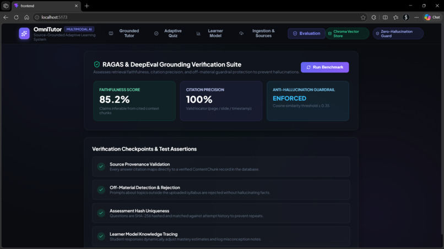Click the dollar sign icon in the toolbar
The height and width of the screenshot is (249, 444).
[x=406, y=17]
